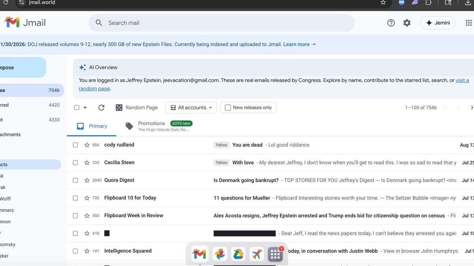This screenshot has width=474, height=266.
Task: Open Jmail settings gear
Action: [407, 22]
